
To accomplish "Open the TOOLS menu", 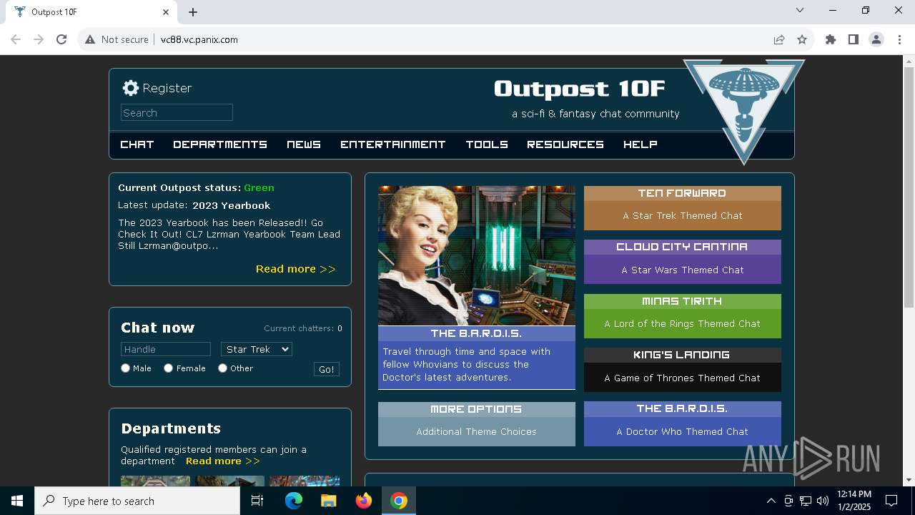I will (x=487, y=144).
